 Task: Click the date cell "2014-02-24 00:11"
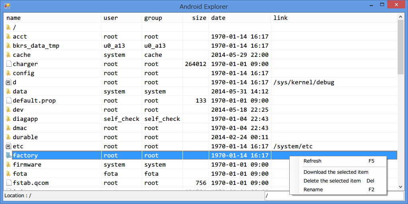pos(239,137)
